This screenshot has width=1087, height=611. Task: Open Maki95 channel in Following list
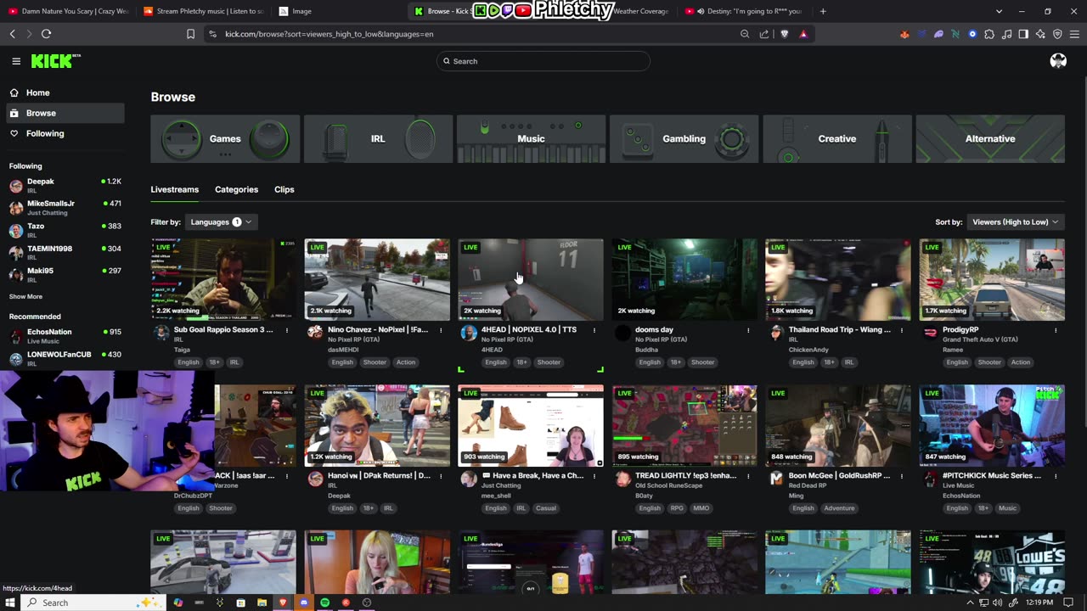tap(65, 274)
